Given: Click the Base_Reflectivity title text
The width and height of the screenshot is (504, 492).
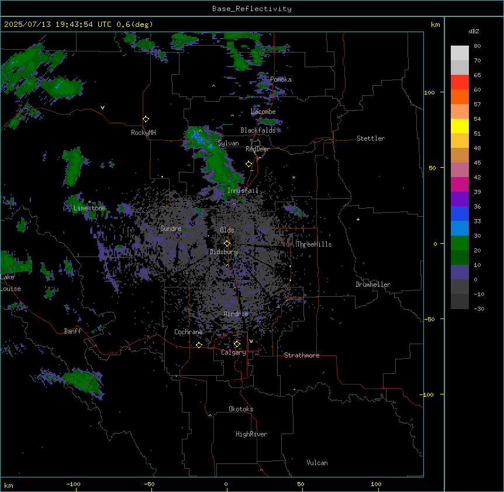Looking at the screenshot, I should (252, 9).
